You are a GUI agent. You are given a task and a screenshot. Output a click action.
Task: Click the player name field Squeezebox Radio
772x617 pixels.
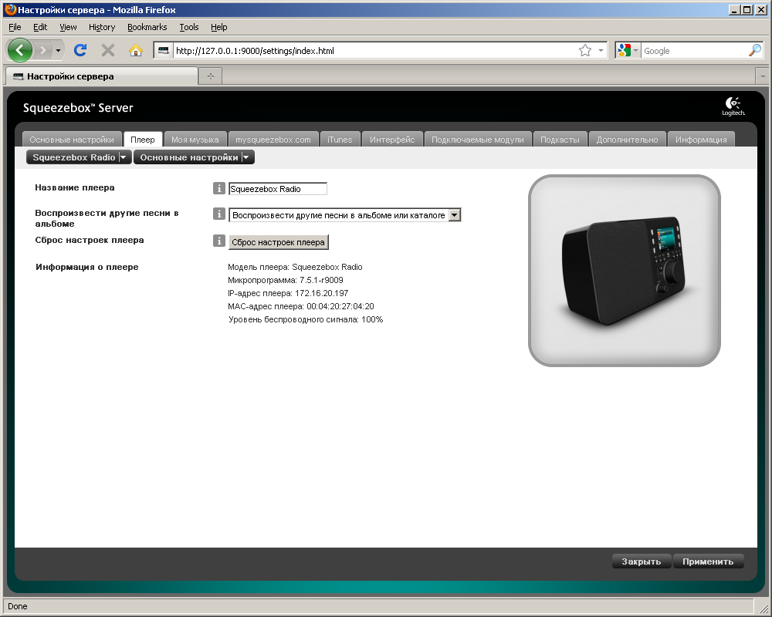[278, 189]
